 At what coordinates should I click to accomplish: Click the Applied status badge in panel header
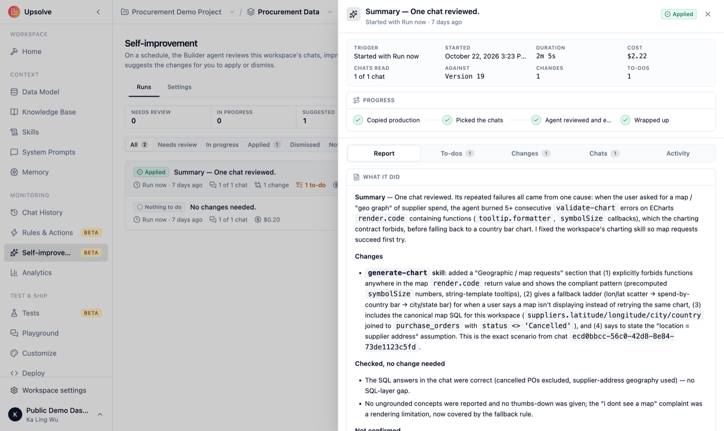[x=679, y=14]
